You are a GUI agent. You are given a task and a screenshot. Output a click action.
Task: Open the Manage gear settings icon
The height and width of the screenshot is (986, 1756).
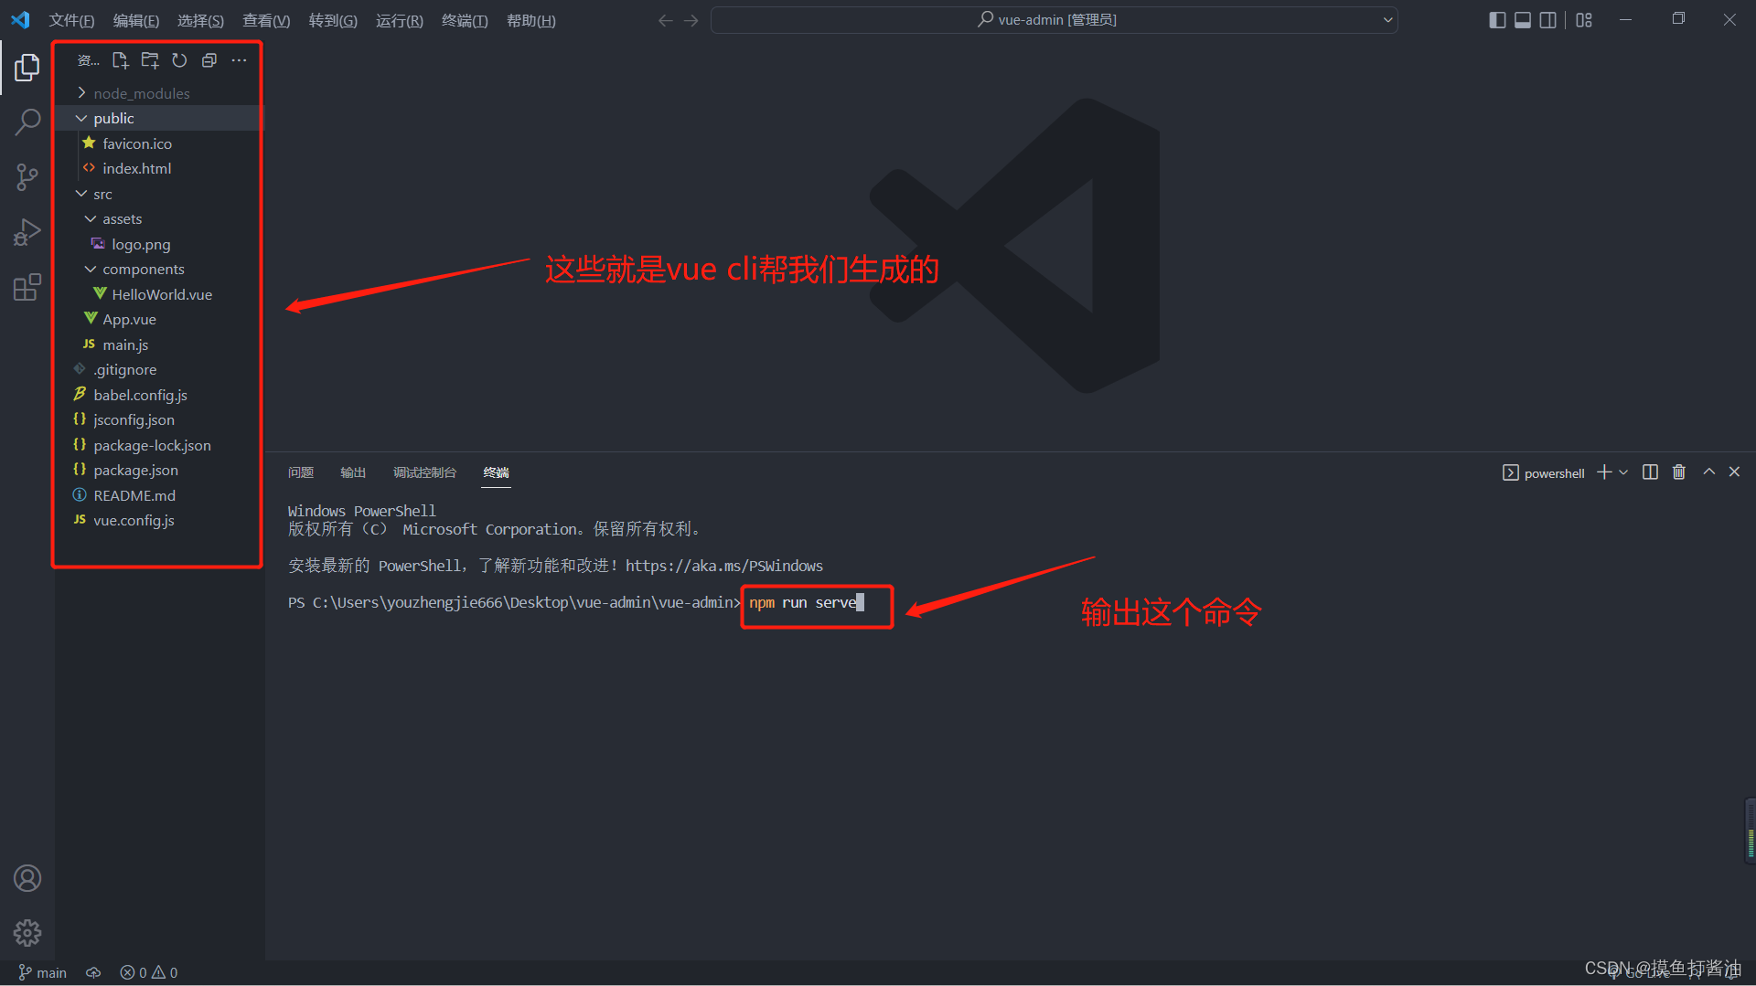[x=27, y=932]
